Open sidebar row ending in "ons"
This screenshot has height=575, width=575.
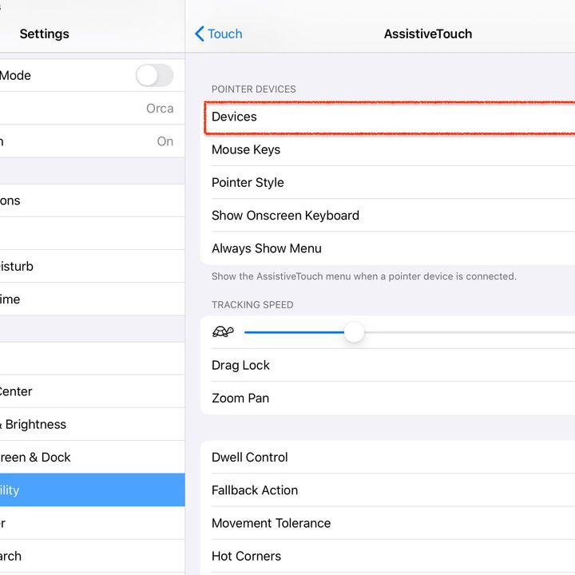(93, 200)
